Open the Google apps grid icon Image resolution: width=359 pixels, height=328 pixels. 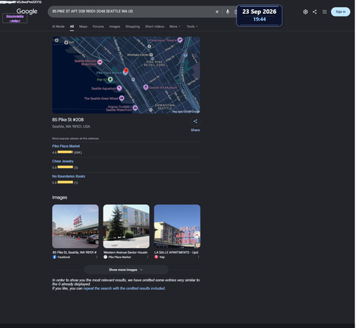325,12
